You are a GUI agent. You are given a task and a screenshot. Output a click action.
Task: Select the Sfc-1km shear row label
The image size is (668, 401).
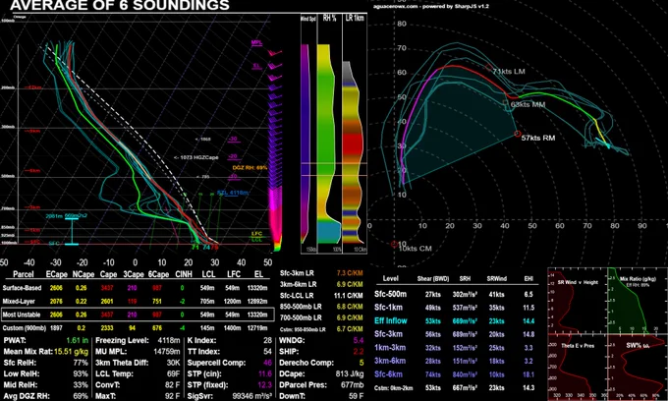click(x=388, y=308)
